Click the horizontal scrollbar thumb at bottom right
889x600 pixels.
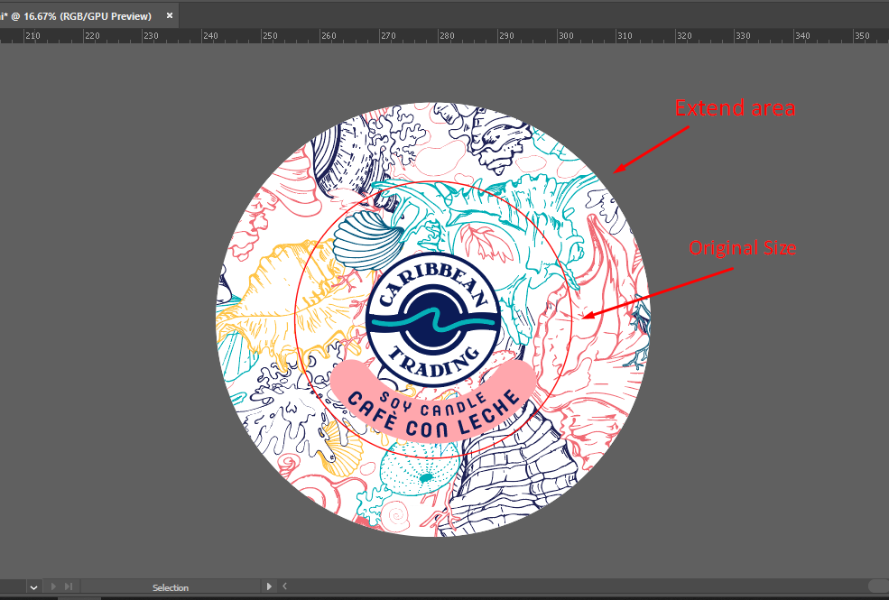(x=878, y=586)
